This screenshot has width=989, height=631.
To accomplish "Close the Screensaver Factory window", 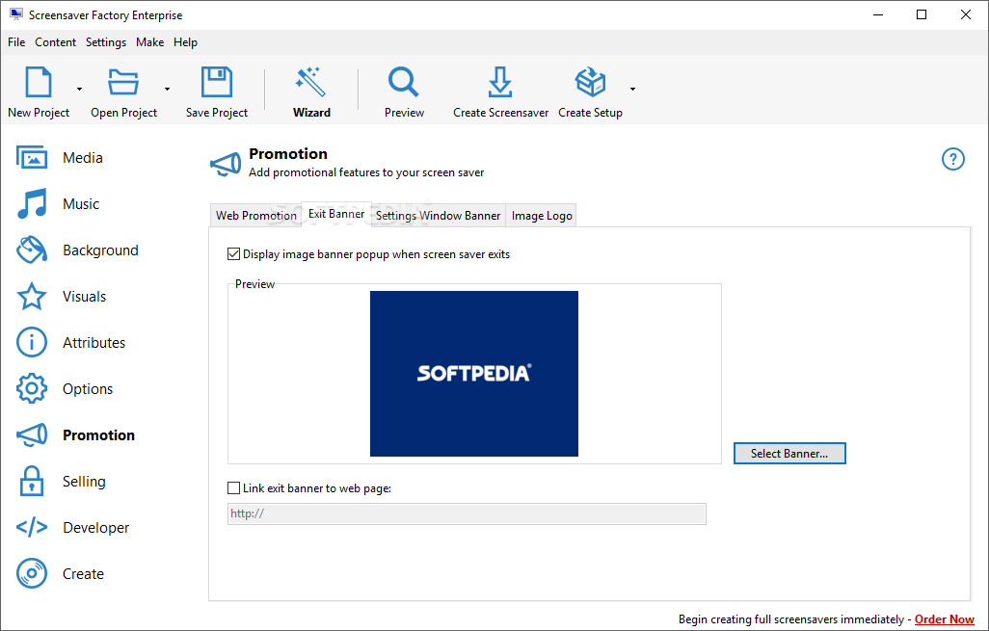I will pyautogui.click(x=966, y=14).
